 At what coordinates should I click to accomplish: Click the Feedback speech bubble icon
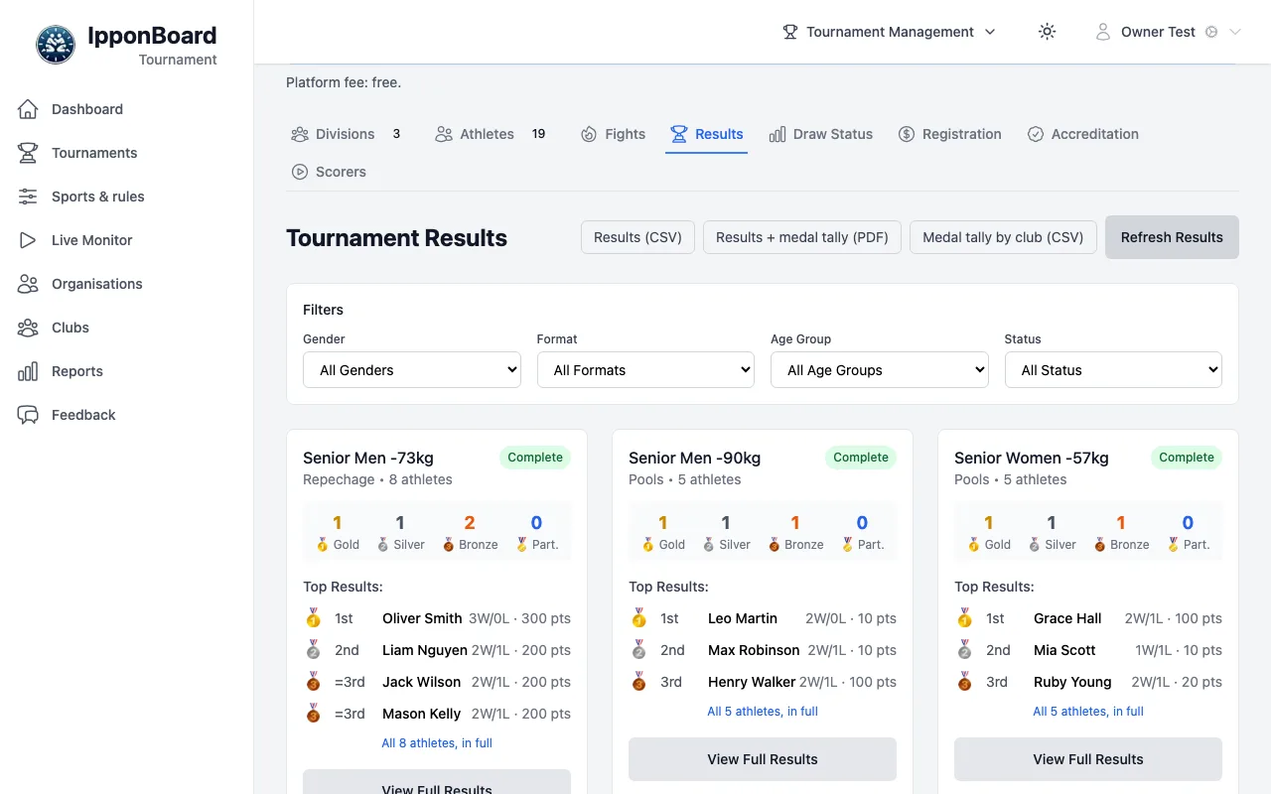click(x=28, y=415)
